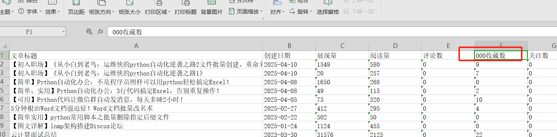Viewport: 557px width, 137px height.
Task: Select column C header
Action: coord(342,46)
